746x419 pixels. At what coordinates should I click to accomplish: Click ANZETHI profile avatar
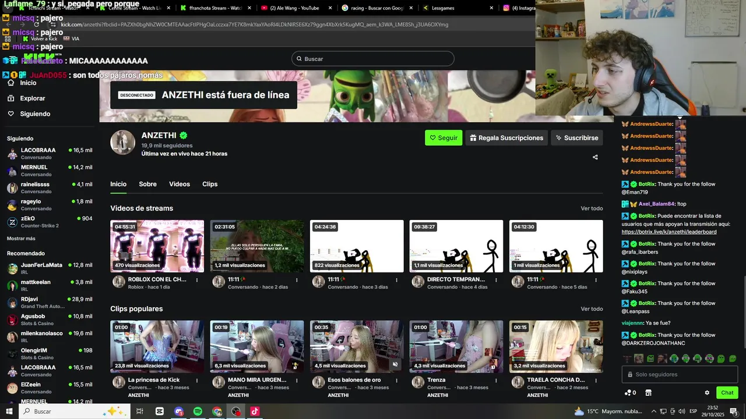[123, 143]
